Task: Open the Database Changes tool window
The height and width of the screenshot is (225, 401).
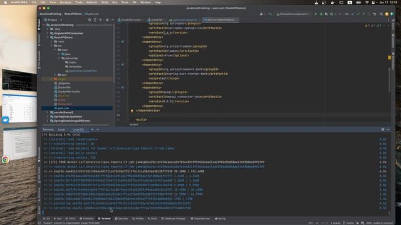Action: click(174, 219)
